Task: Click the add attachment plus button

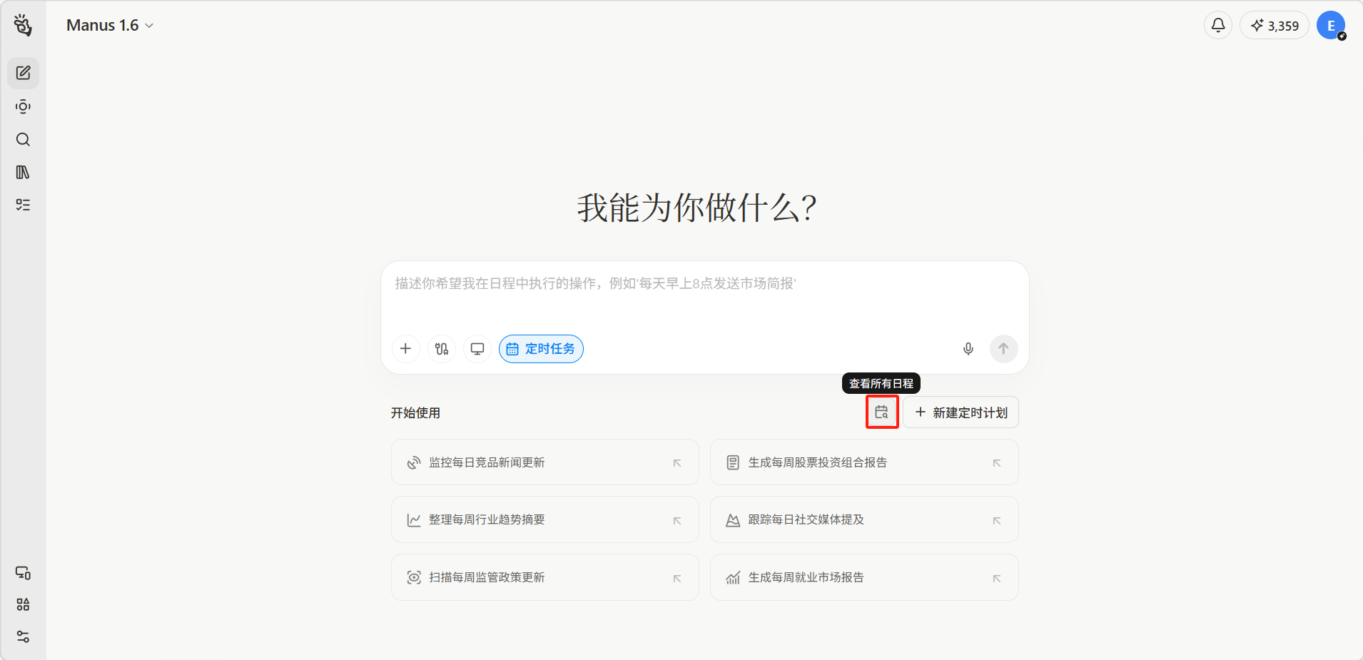Action: [x=405, y=349]
